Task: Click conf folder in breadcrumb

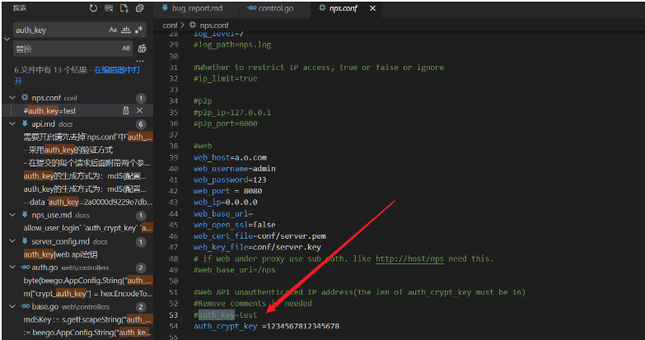Action: (170, 25)
